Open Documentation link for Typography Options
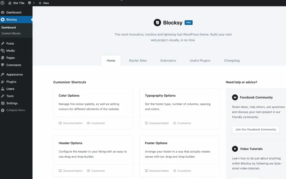 [157, 123]
